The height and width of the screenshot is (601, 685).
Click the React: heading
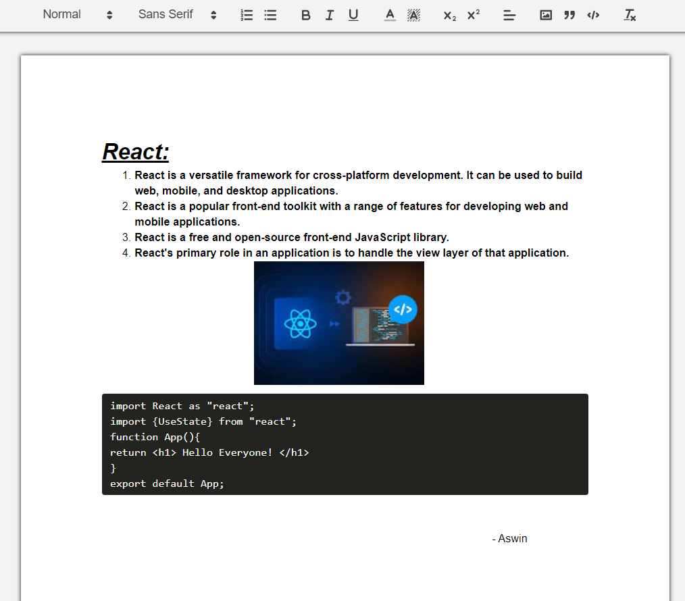click(x=135, y=152)
